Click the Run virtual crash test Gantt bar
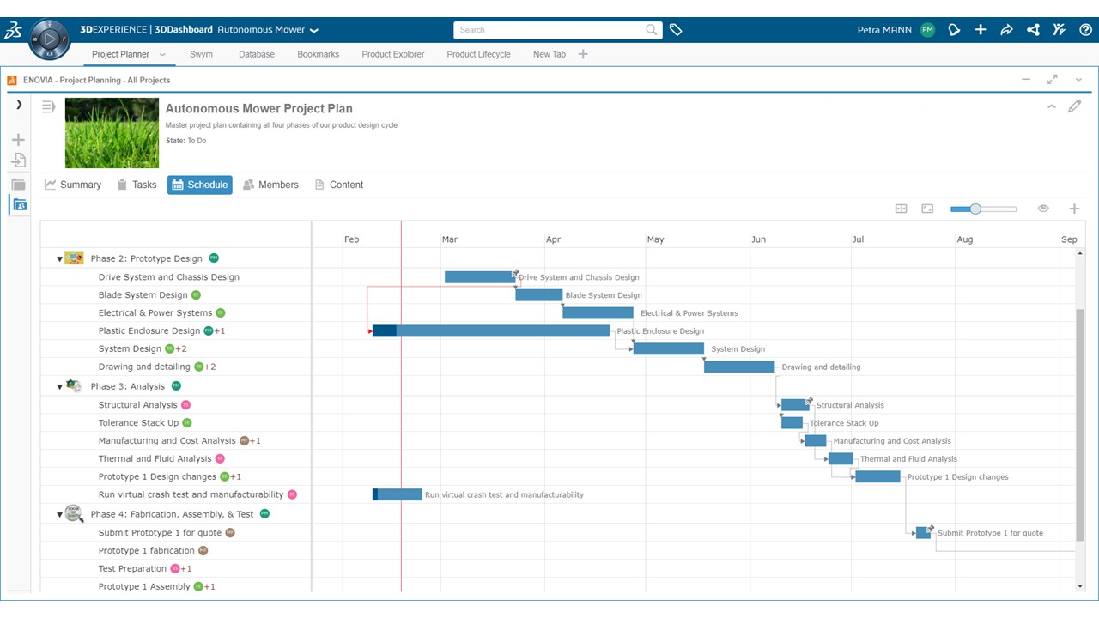 click(398, 494)
